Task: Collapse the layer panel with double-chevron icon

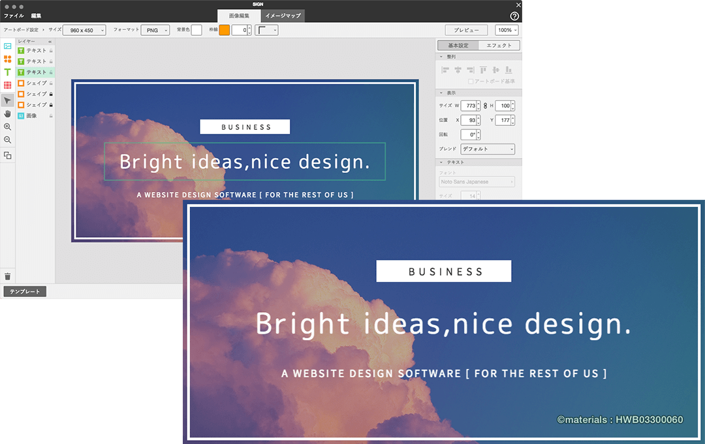Action: tap(50, 41)
